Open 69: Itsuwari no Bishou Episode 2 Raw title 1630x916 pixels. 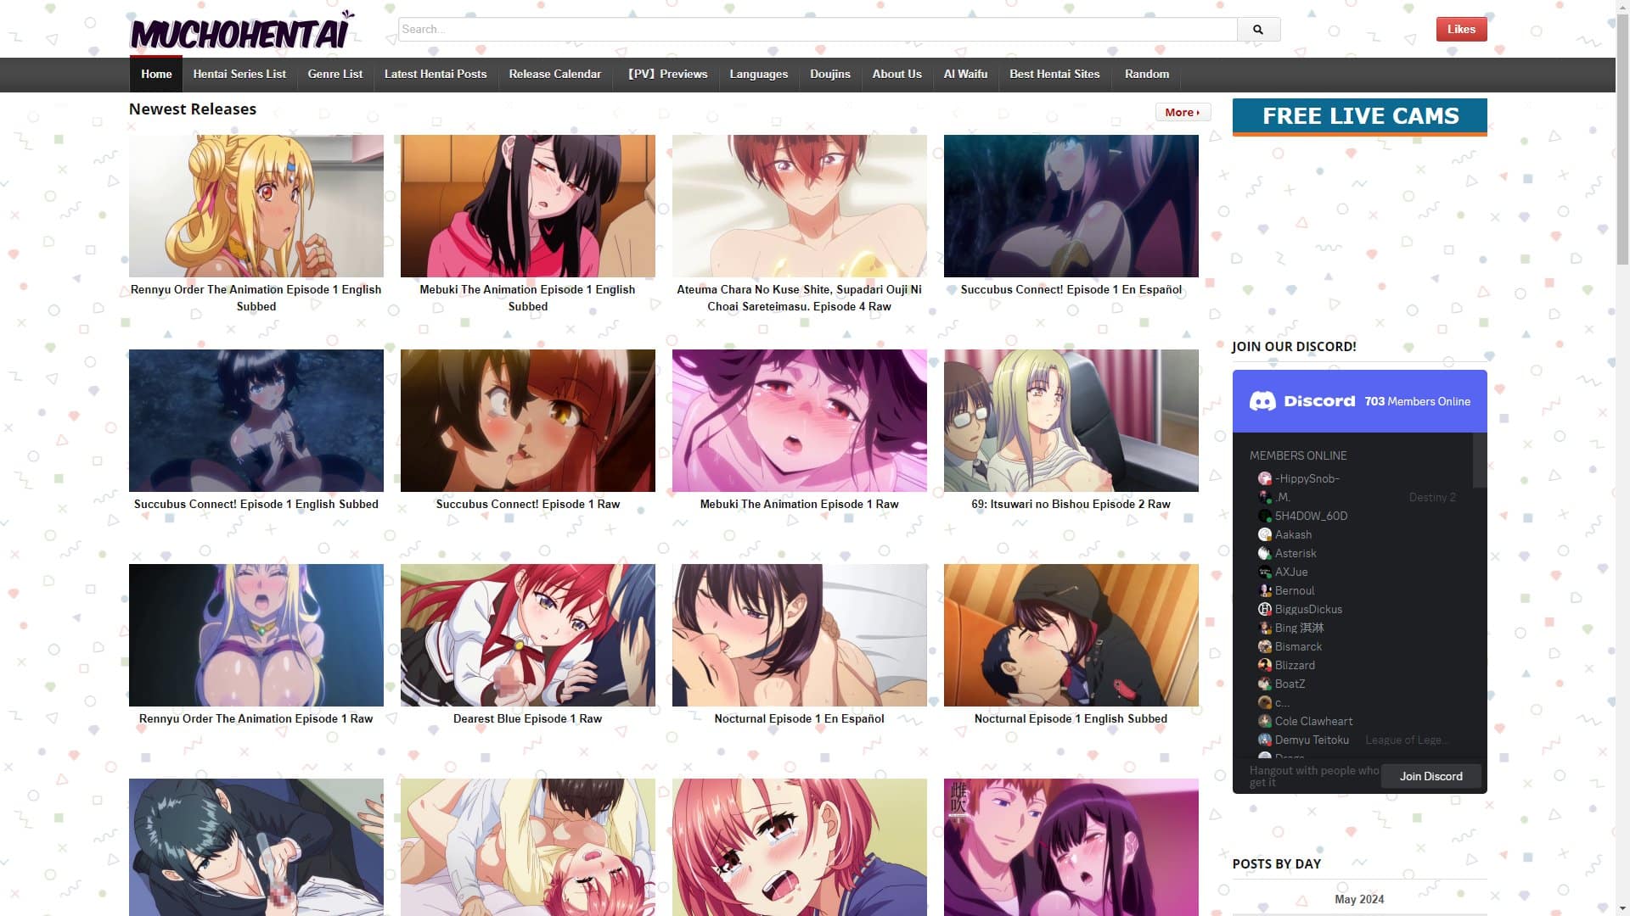(x=1071, y=504)
